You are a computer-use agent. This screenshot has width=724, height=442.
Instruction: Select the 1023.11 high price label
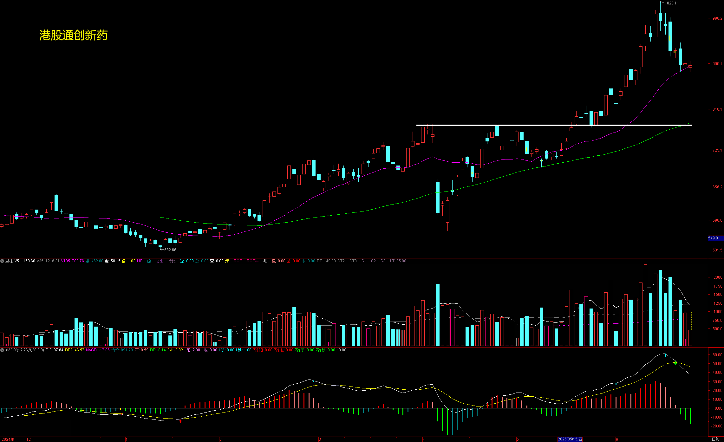pyautogui.click(x=672, y=3)
